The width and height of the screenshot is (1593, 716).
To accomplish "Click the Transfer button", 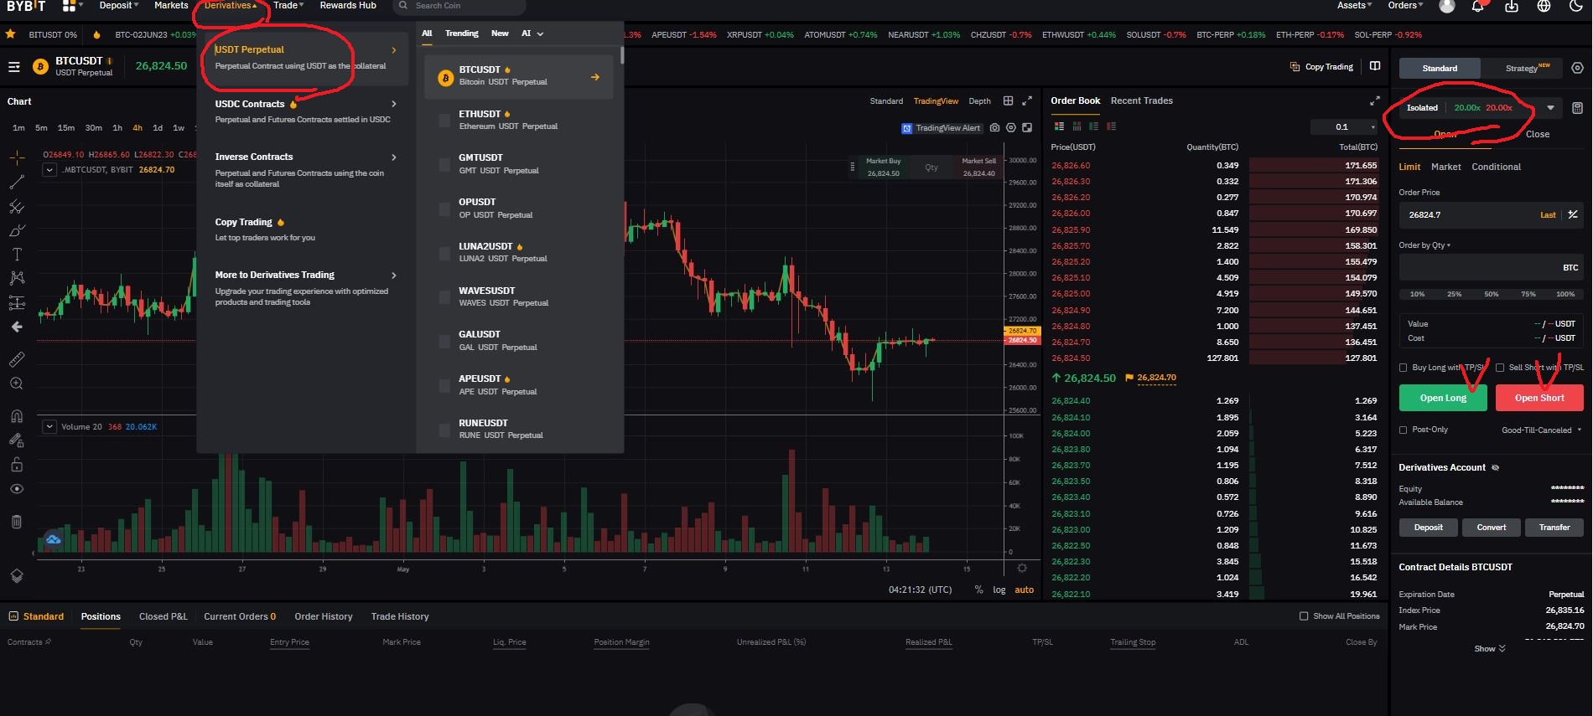I will (1554, 528).
